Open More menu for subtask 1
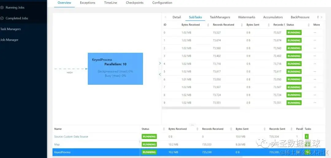Screen dimensions: 331x158 coord(315,40)
